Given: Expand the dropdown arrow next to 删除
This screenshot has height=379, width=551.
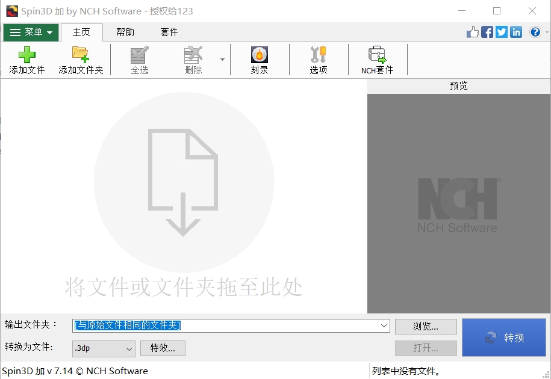Looking at the screenshot, I should pos(222,60).
